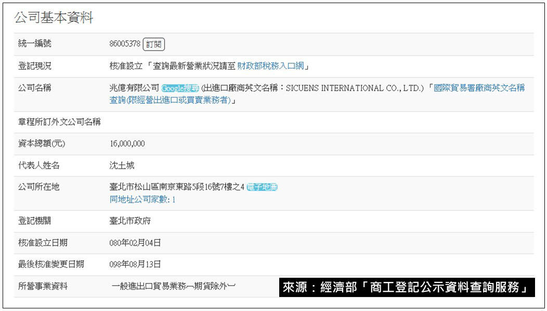This screenshot has height=311, width=547.
Task: Click the black 來源：經濟部 source caption
Action: pyautogui.click(x=407, y=288)
